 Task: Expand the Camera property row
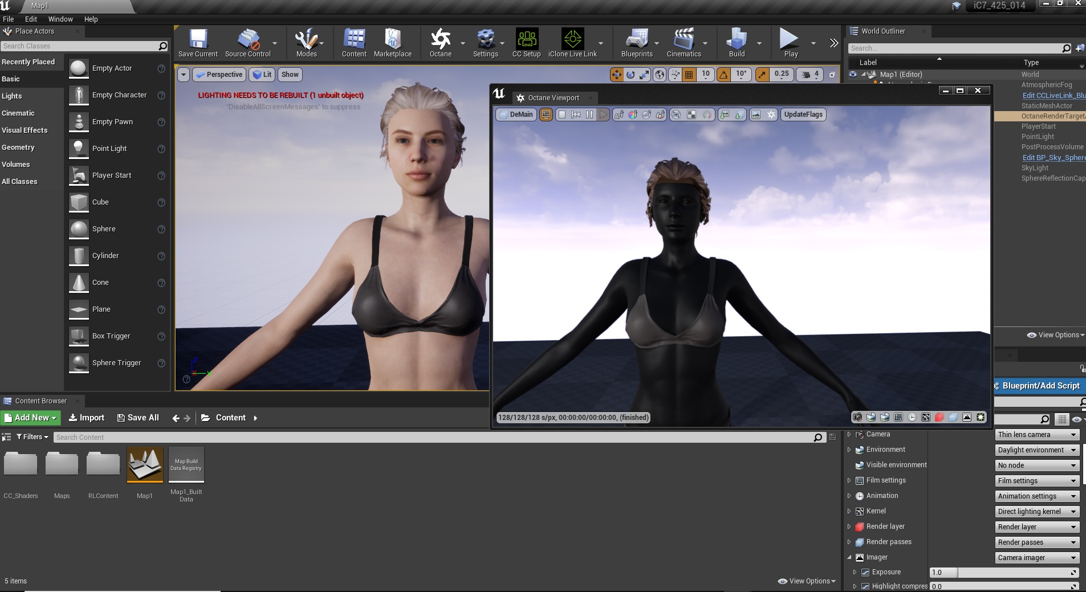click(849, 434)
